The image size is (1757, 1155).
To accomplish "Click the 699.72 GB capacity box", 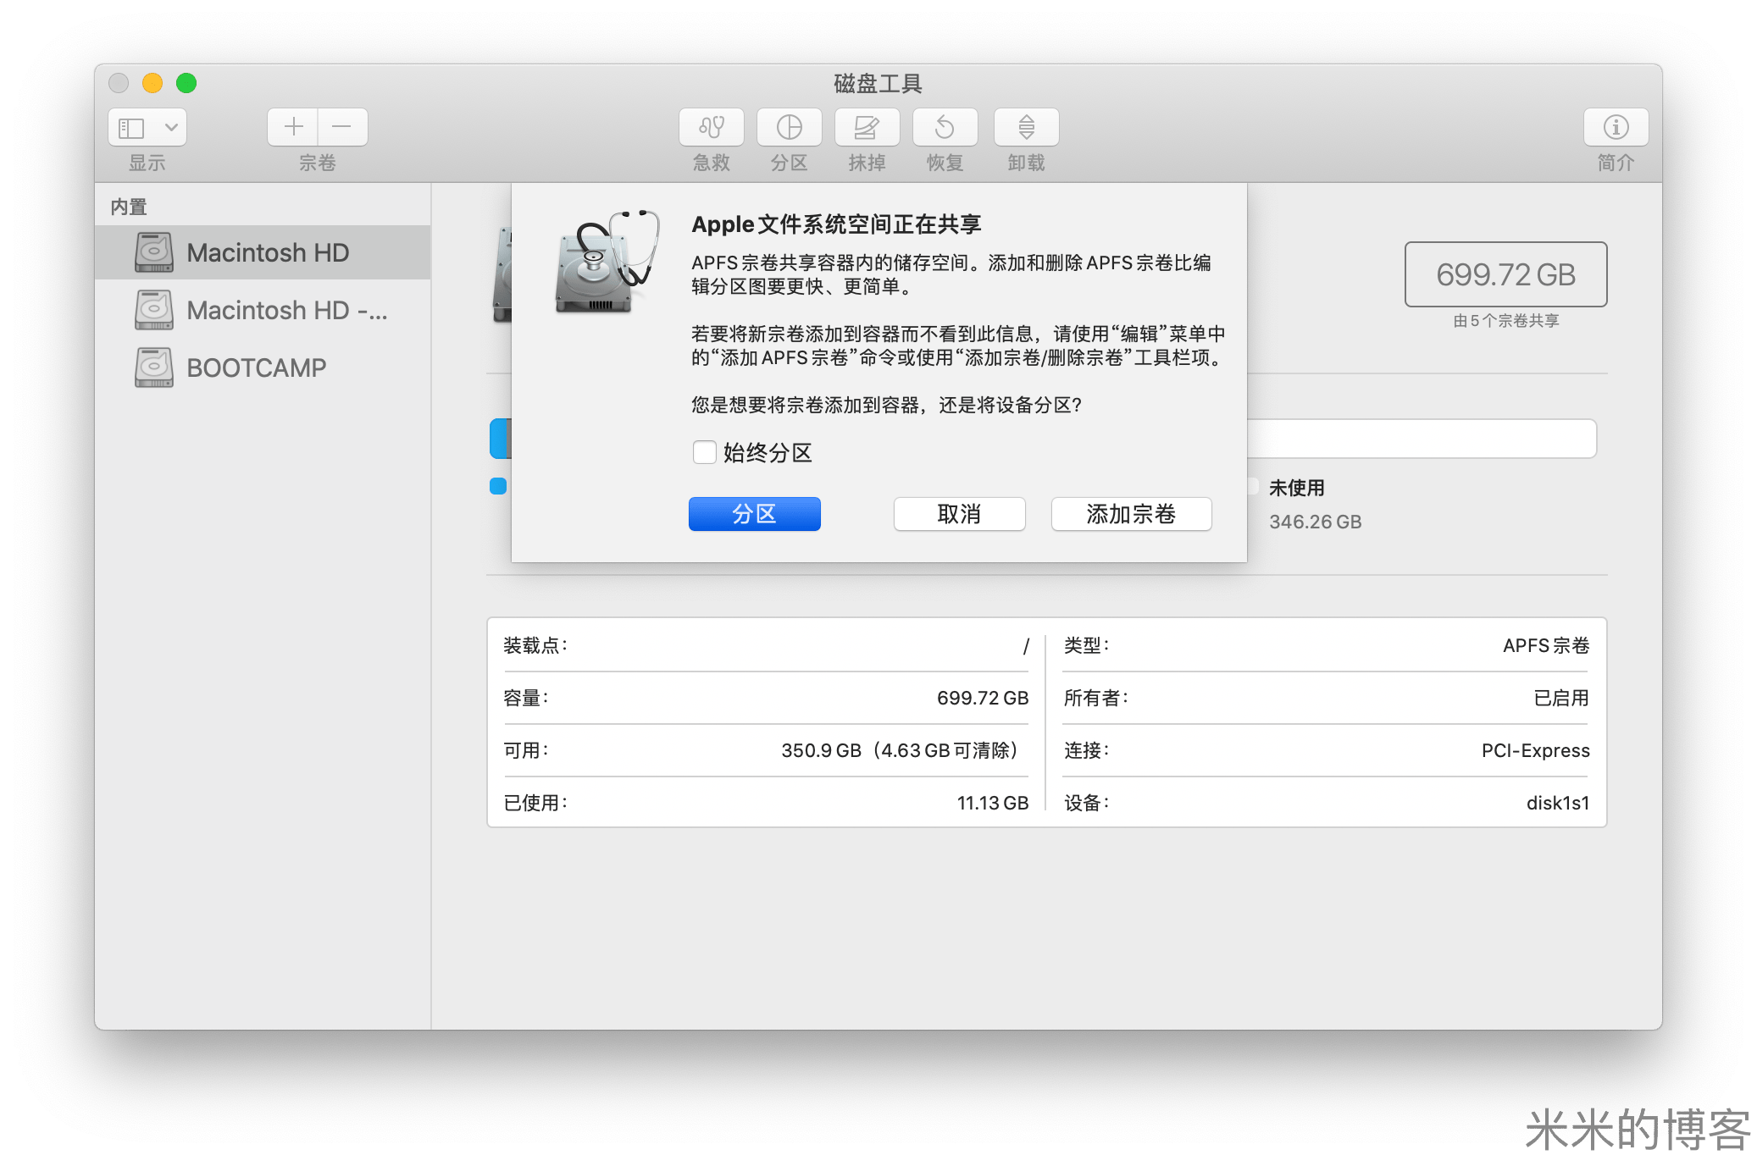I will [1505, 274].
